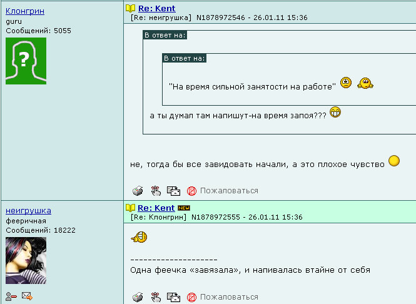Click red complaint icon in Клонгрин's post
The height and width of the screenshot is (304, 416).
[191, 191]
